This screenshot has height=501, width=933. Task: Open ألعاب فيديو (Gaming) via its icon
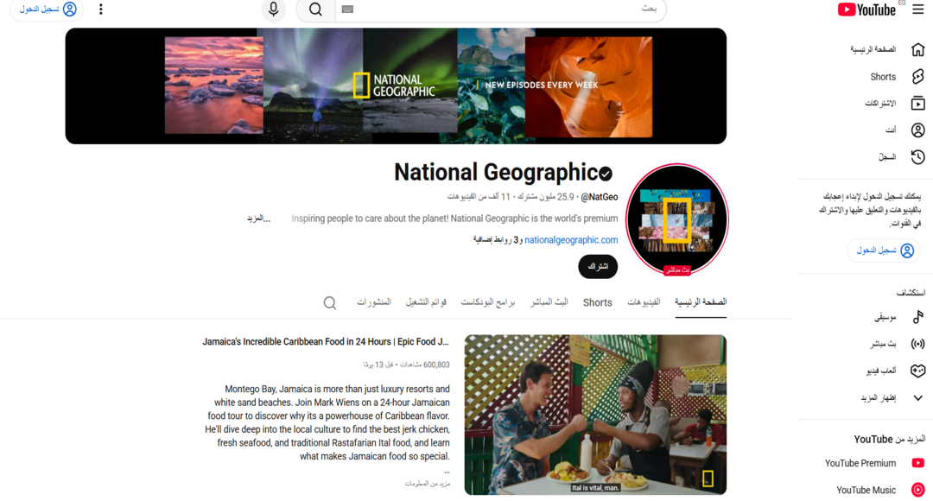(917, 371)
